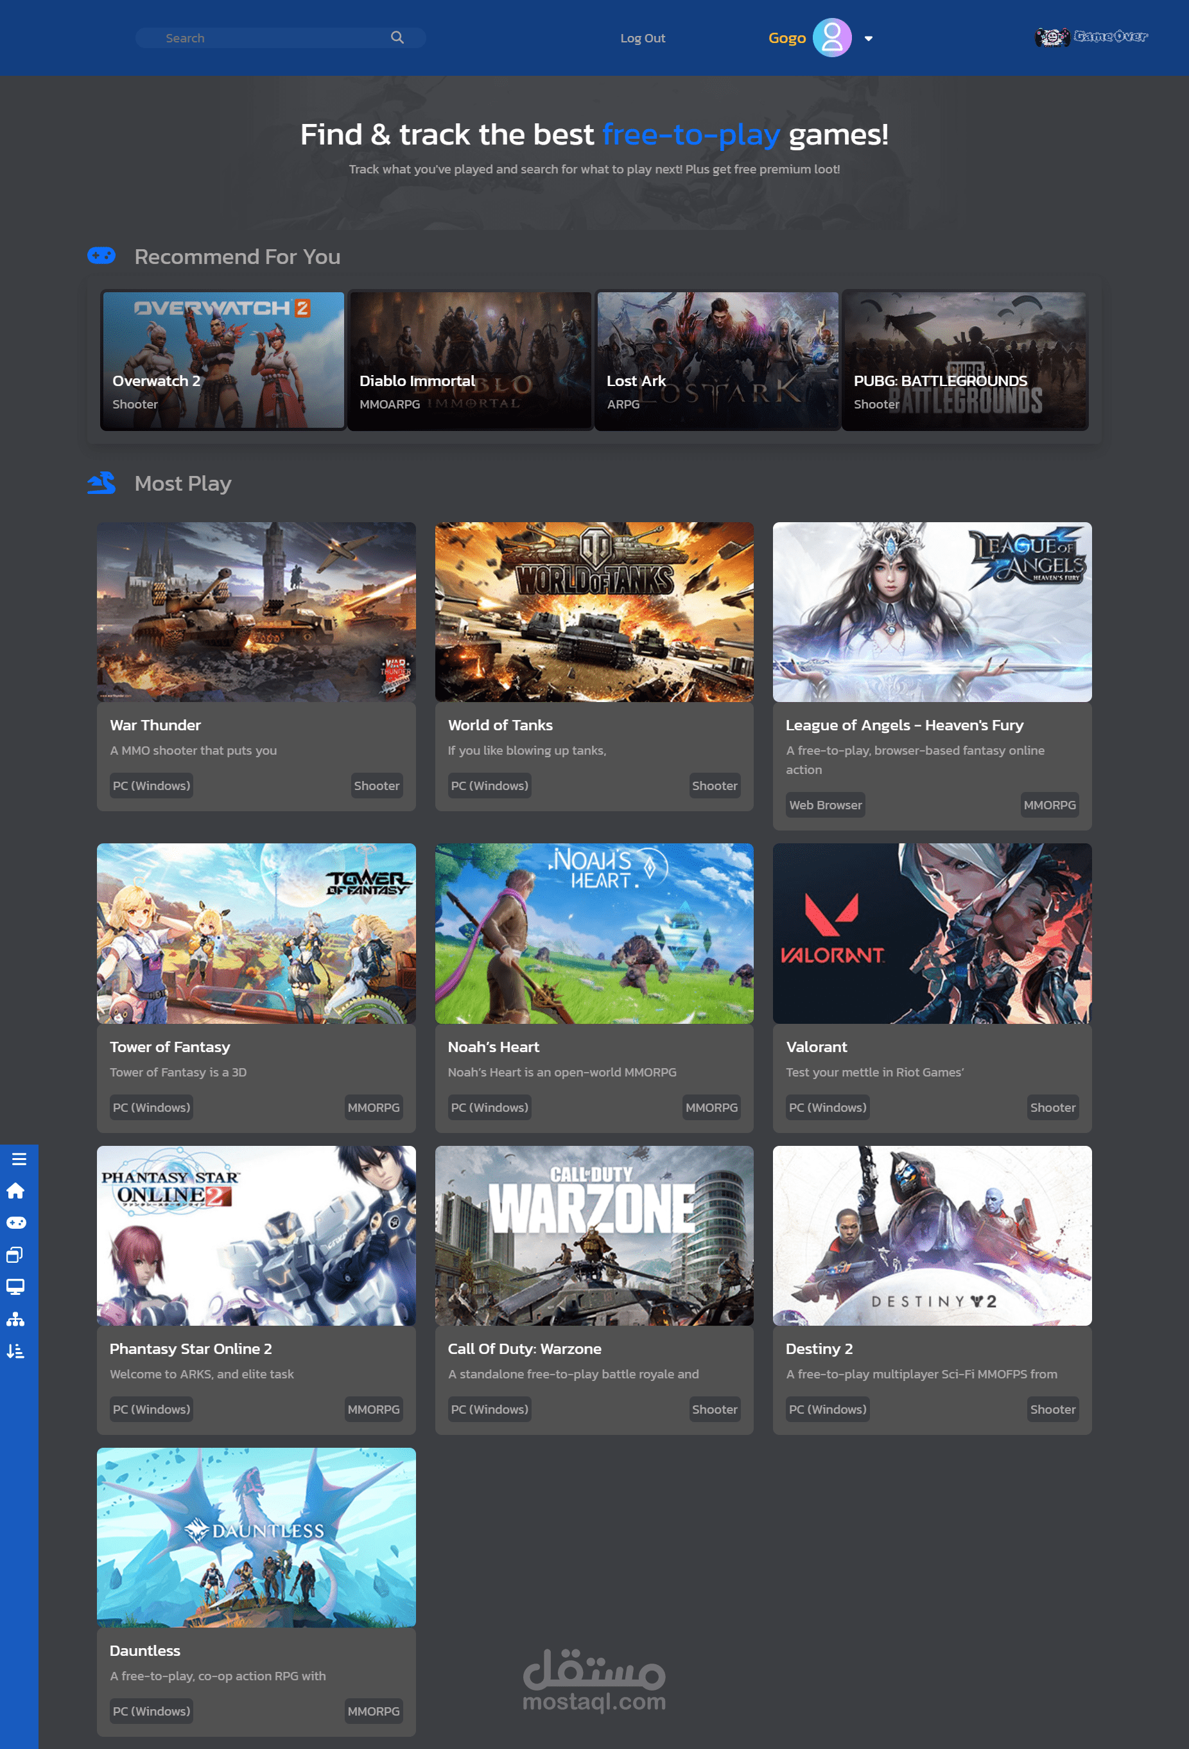Viewport: 1189px width, 1749px height.
Task: Click the League of Angels cover image
Action: pyautogui.click(x=932, y=612)
